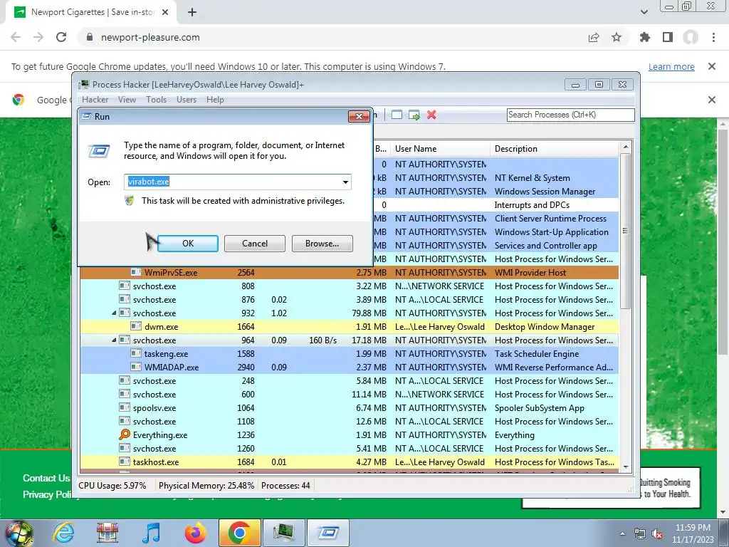Open the Windows Start orb
729x547 pixels.
click(x=18, y=533)
